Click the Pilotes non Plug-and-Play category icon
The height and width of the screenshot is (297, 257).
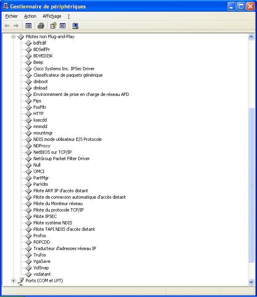click(x=21, y=37)
